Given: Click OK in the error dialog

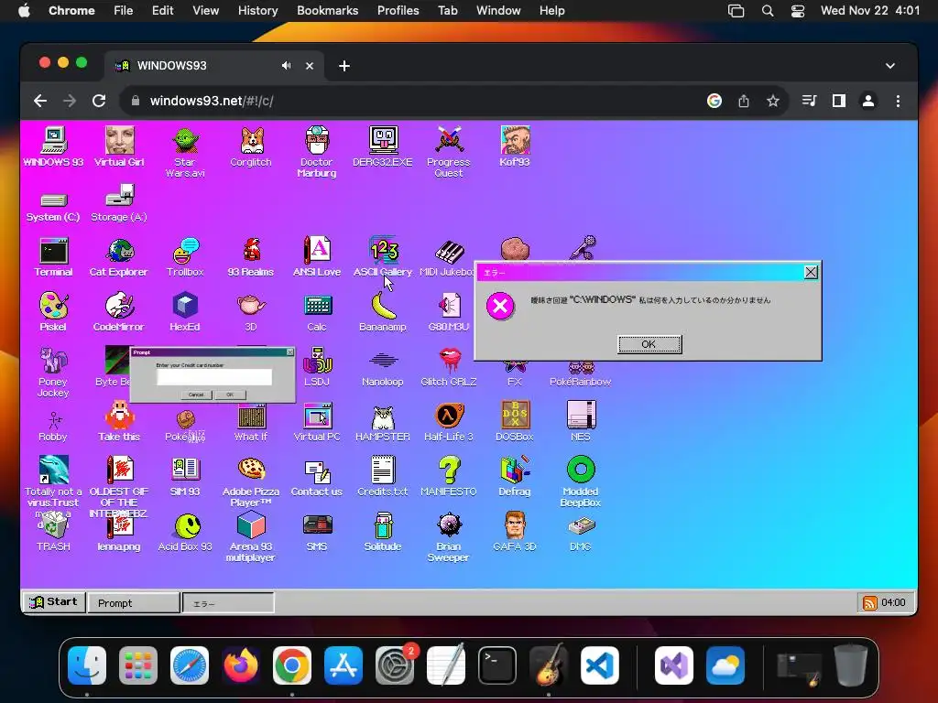Looking at the screenshot, I should [649, 344].
